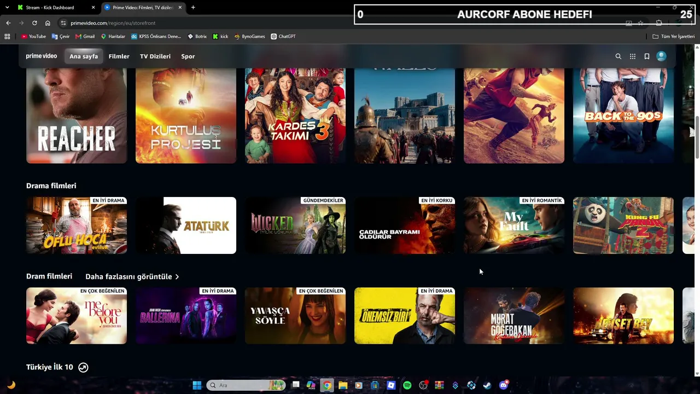This screenshot has height=394, width=700.
Task: Open Microsoft Store from the taskbar
Action: (375, 385)
